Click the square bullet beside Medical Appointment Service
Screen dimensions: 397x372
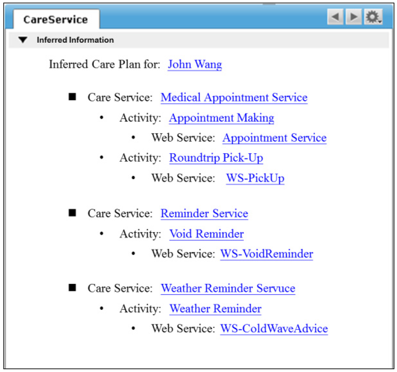pyautogui.click(x=72, y=97)
